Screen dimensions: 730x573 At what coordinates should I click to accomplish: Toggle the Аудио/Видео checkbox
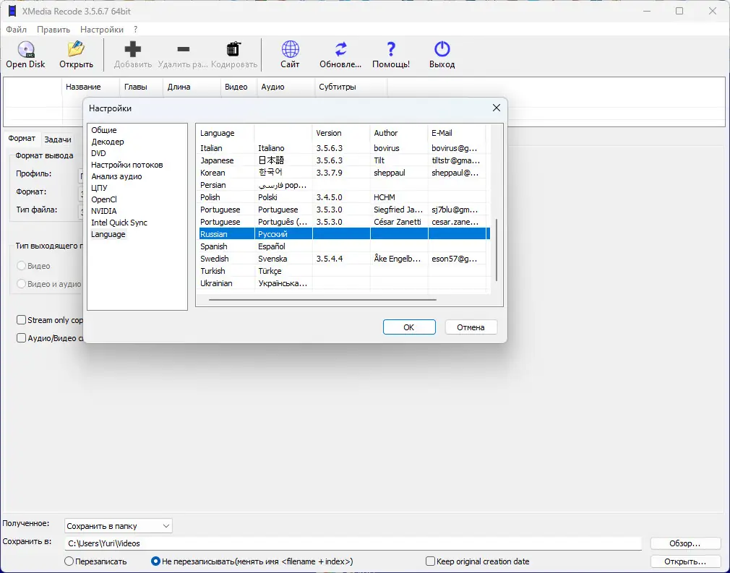(x=21, y=338)
